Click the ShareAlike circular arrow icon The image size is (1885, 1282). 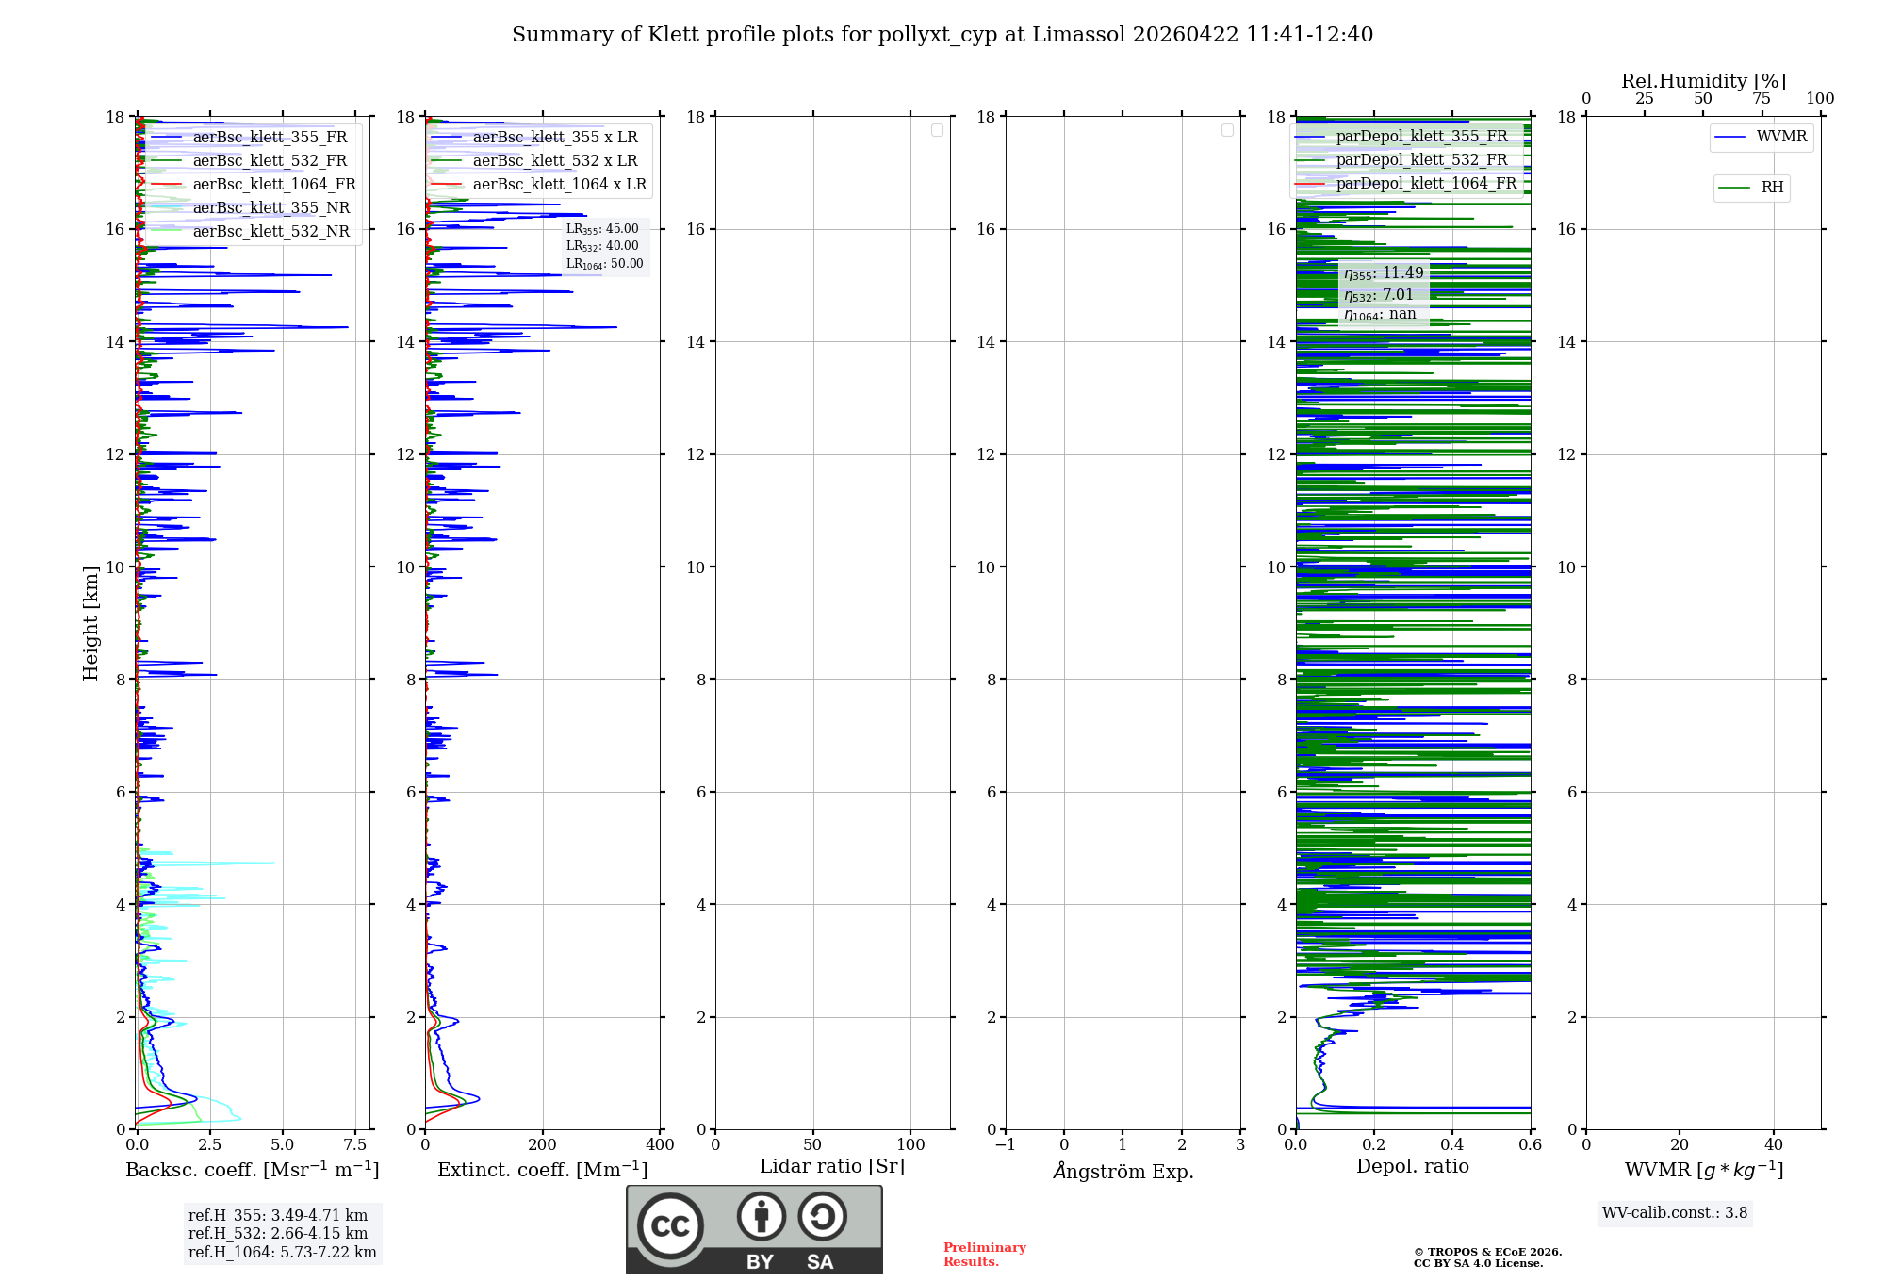coord(822,1216)
